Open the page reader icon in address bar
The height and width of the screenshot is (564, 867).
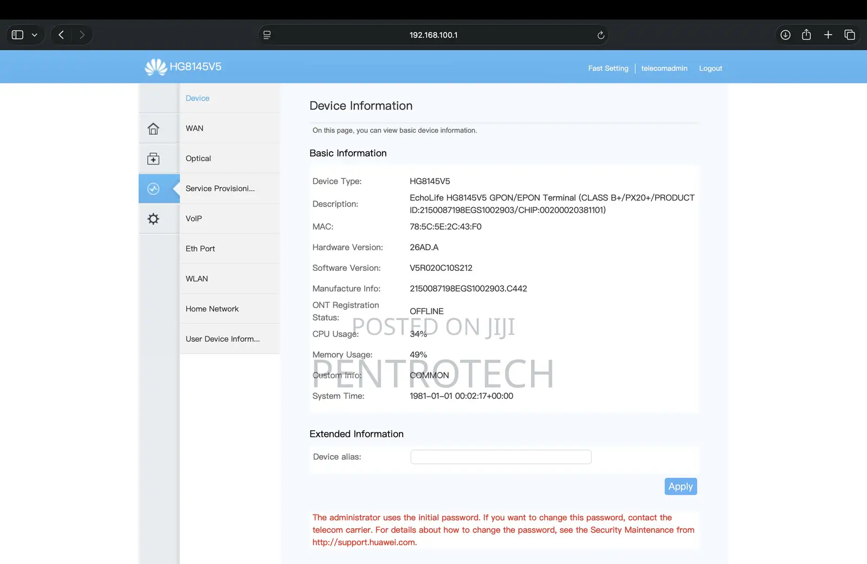(267, 35)
